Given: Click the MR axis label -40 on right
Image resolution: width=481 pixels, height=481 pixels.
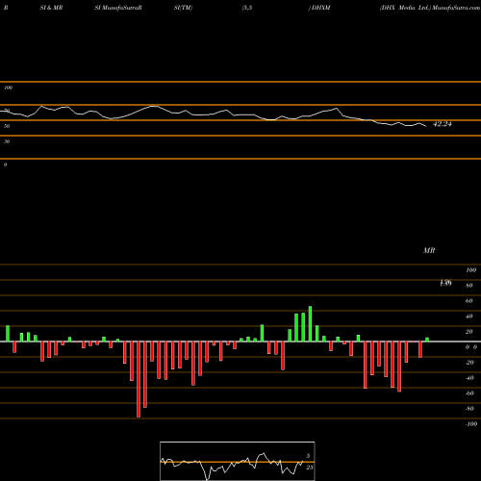Looking at the screenshot, I should tap(469, 378).
